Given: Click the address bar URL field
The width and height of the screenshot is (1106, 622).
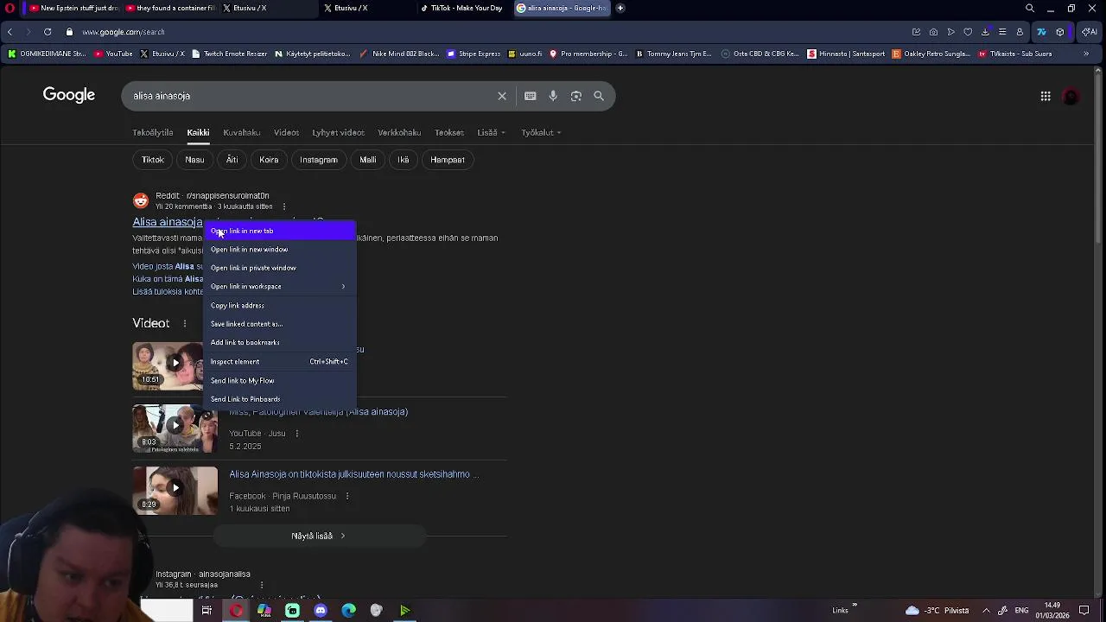Looking at the screenshot, I should 484,32.
